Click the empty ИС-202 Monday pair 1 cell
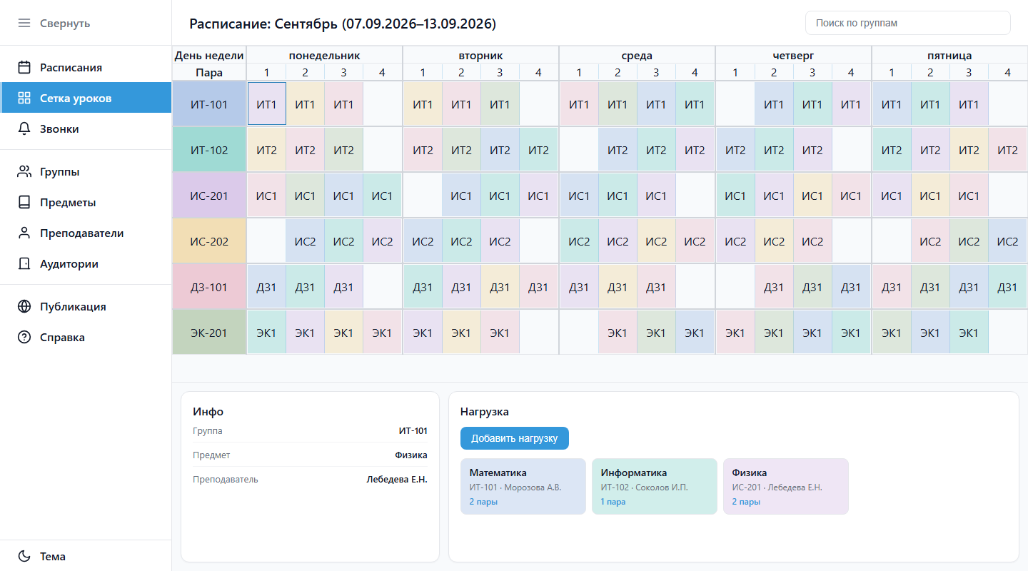Viewport: 1028px width, 571px height. [x=266, y=241]
